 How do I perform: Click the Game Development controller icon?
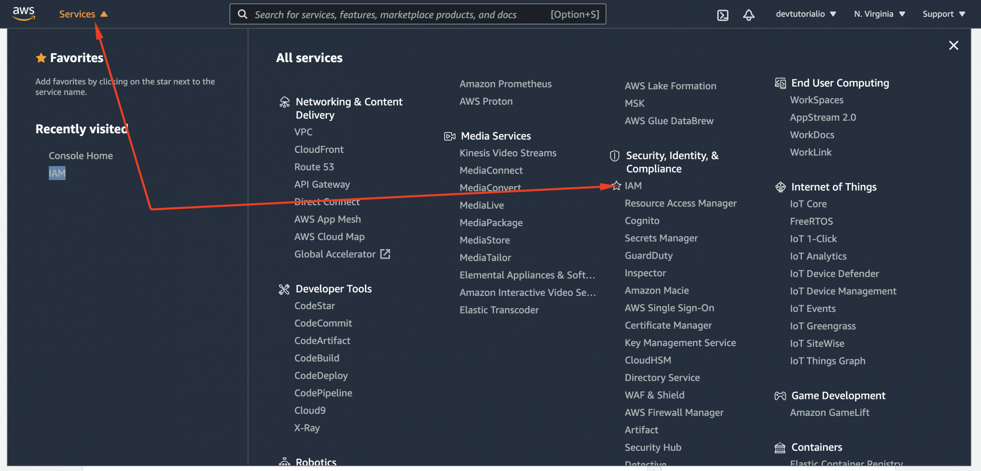pos(780,396)
